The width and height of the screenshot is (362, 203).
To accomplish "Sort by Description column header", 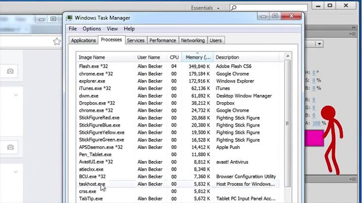I will coord(246,57).
